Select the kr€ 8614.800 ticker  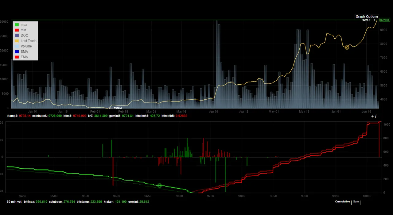[98, 116]
